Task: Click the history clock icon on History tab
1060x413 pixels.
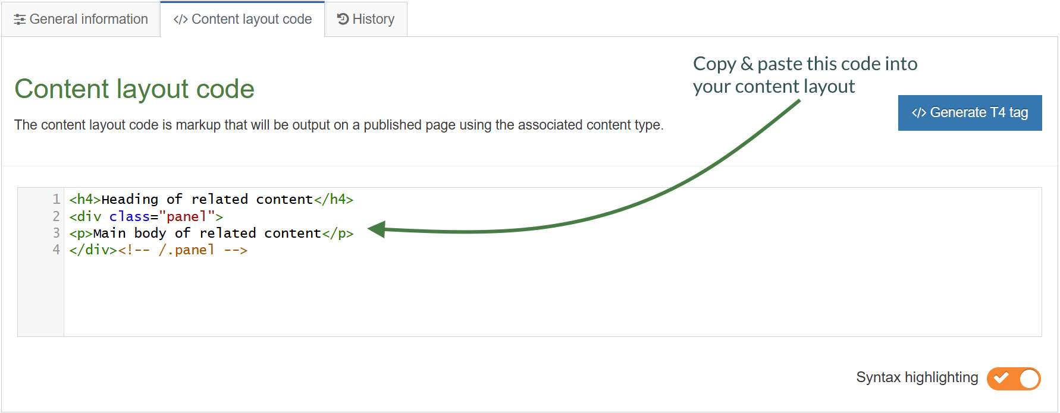Action: (342, 19)
